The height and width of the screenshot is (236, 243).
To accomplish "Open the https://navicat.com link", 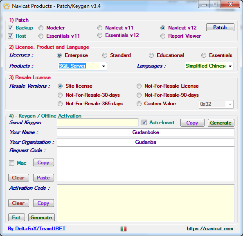I will coord(210,229).
